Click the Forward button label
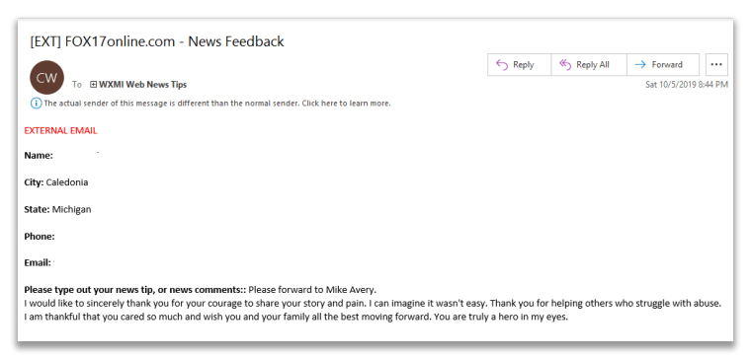Screen dimensions: 751x359 (x=667, y=64)
